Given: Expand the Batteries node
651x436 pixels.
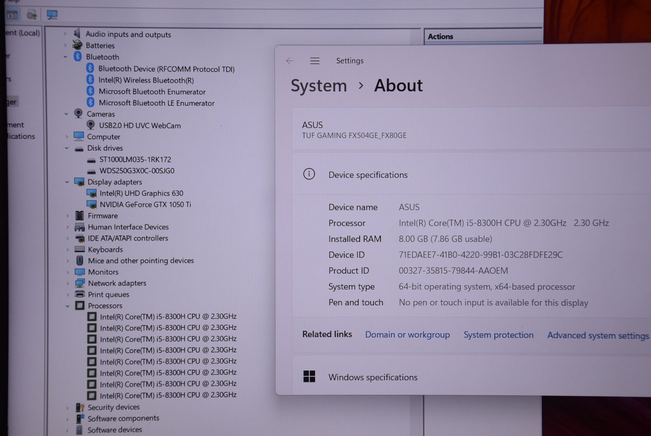Looking at the screenshot, I should pos(65,45).
